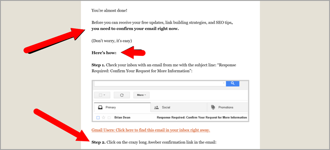Switch to the Social inbox tab
The image size is (330, 150).
tap(179, 108)
